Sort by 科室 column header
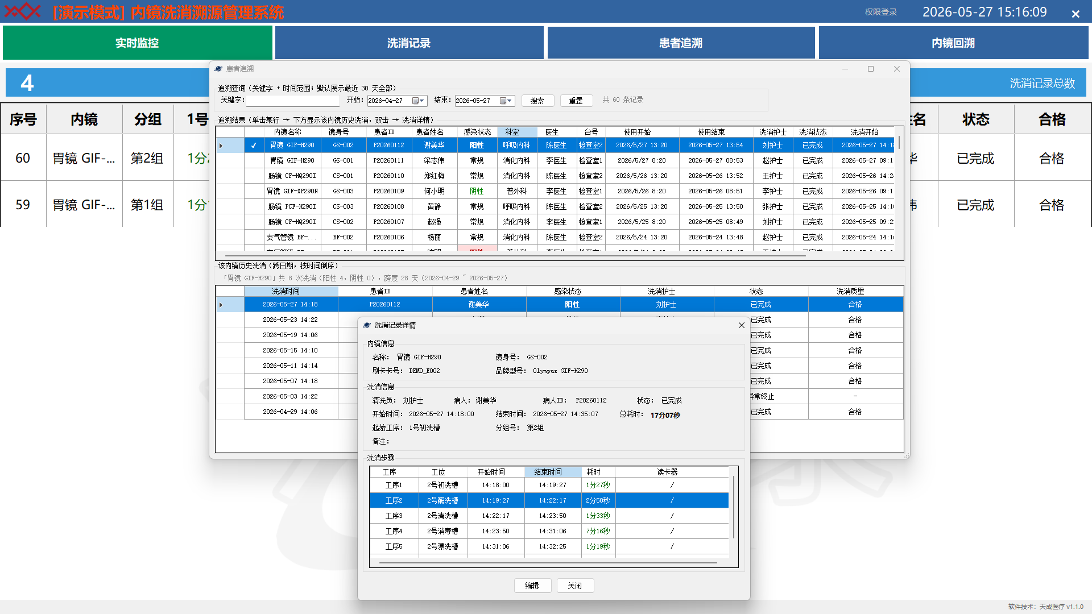Image resolution: width=1092 pixels, height=614 pixels. [x=517, y=132]
